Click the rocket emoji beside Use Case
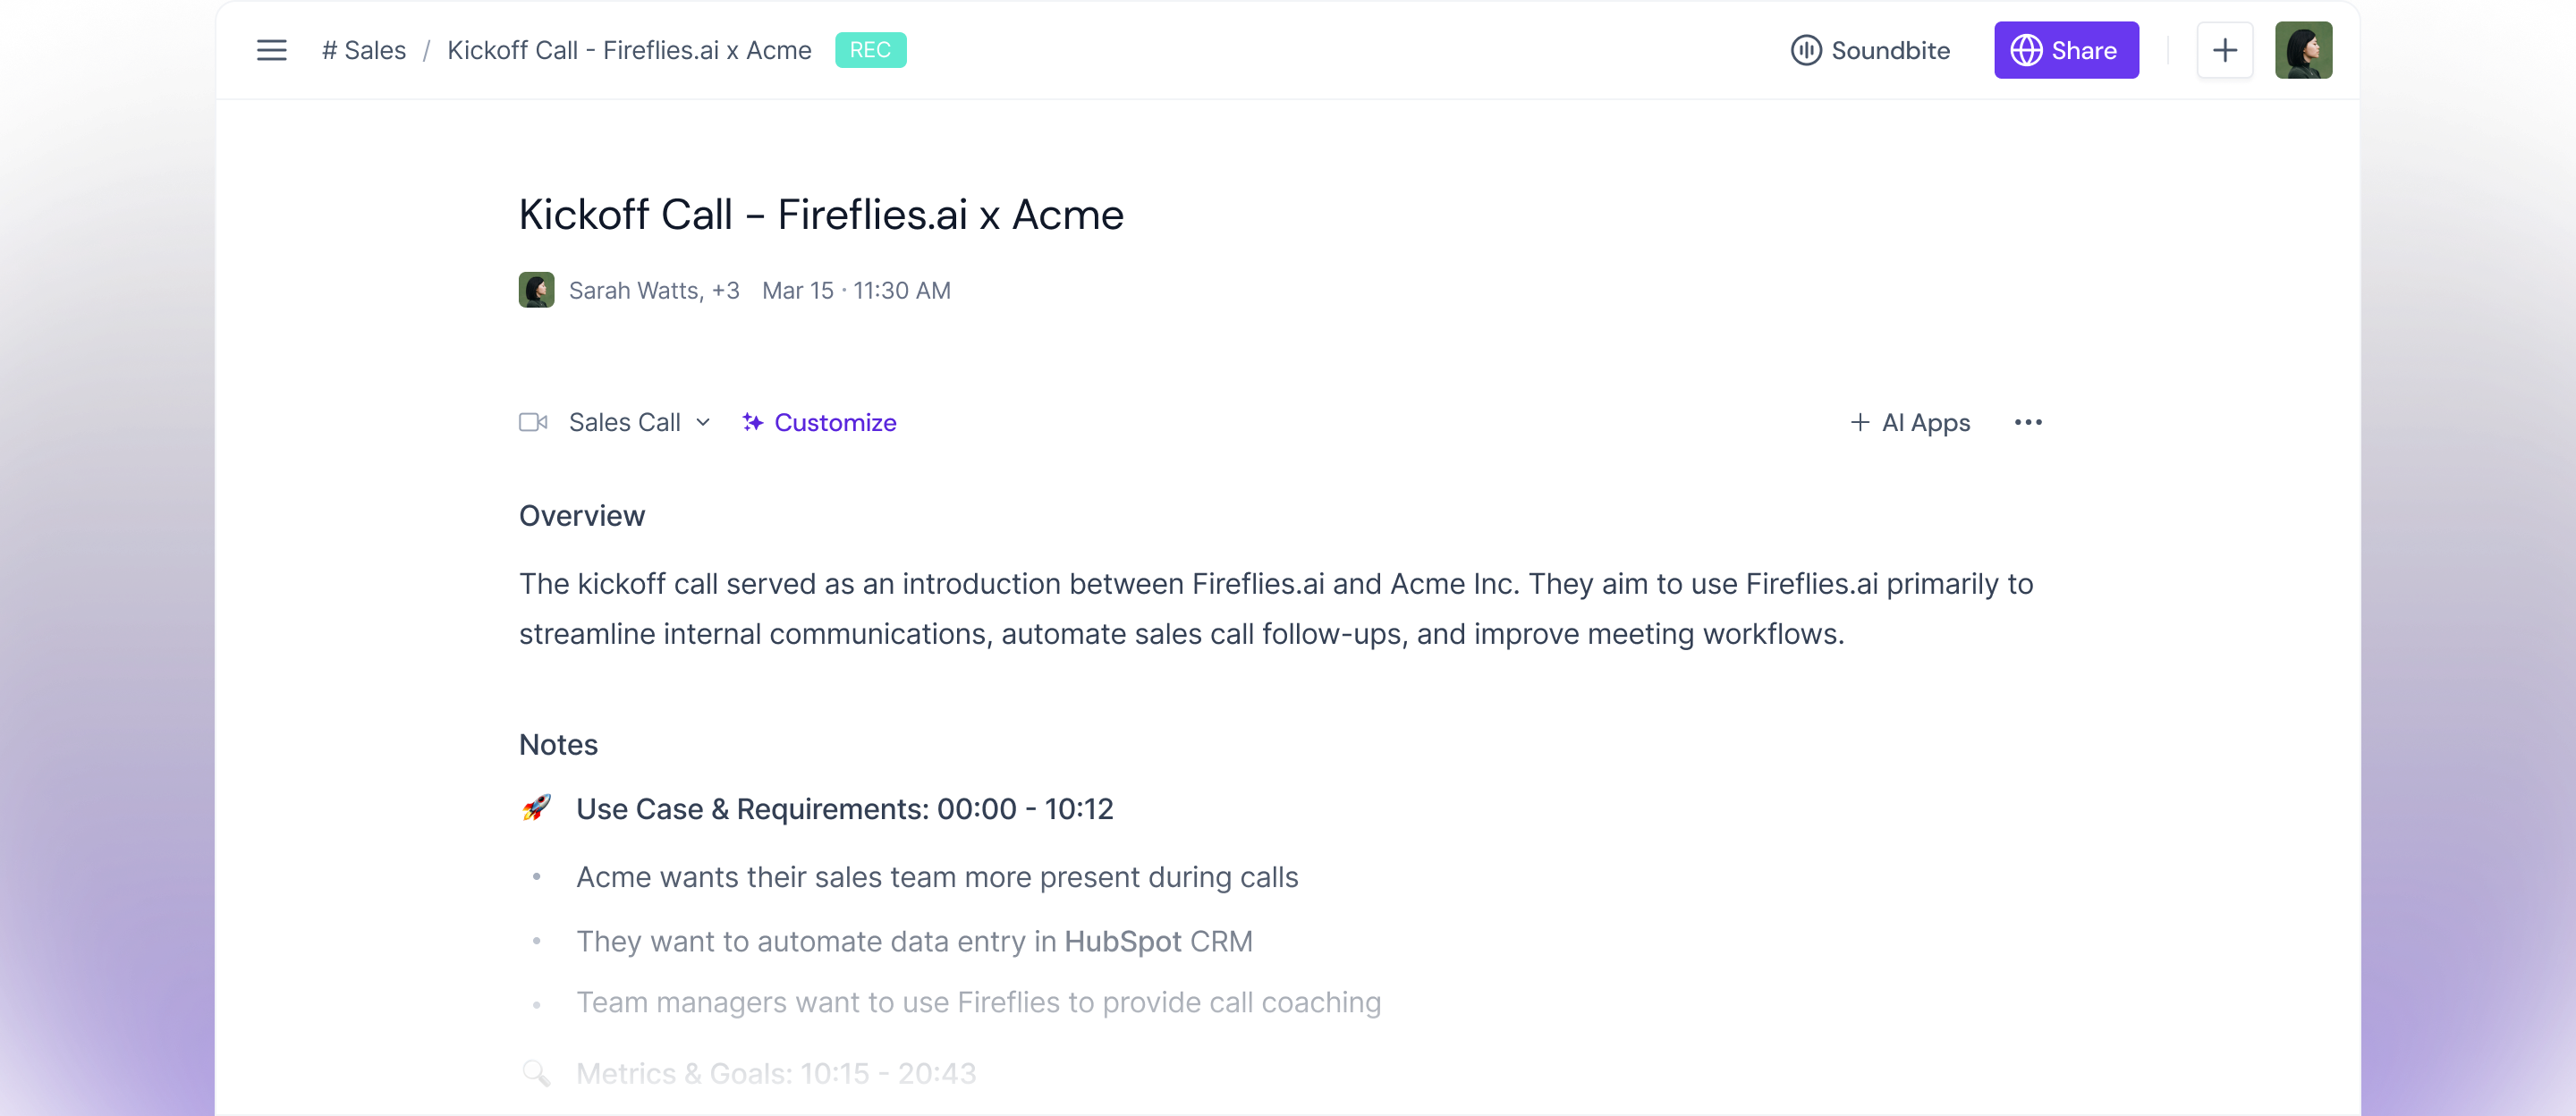Image resolution: width=2576 pixels, height=1116 pixels. pyautogui.click(x=537, y=808)
